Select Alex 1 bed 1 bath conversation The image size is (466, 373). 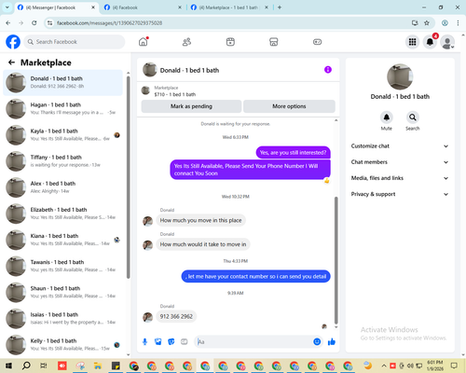[x=62, y=187]
